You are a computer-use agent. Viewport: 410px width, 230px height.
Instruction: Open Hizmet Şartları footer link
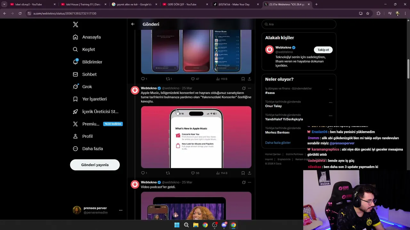click(x=273, y=154)
